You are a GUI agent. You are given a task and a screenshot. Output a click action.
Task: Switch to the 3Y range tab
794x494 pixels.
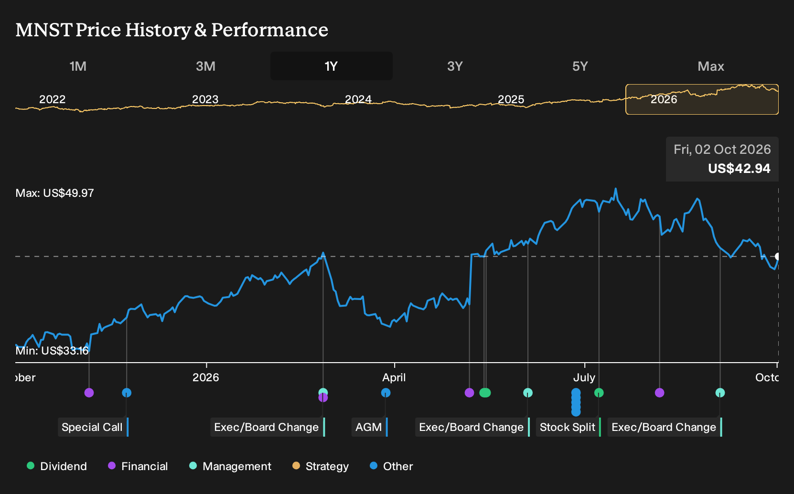point(455,66)
